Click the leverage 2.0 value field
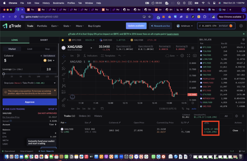This screenshot has width=247, height=161. click(48, 69)
